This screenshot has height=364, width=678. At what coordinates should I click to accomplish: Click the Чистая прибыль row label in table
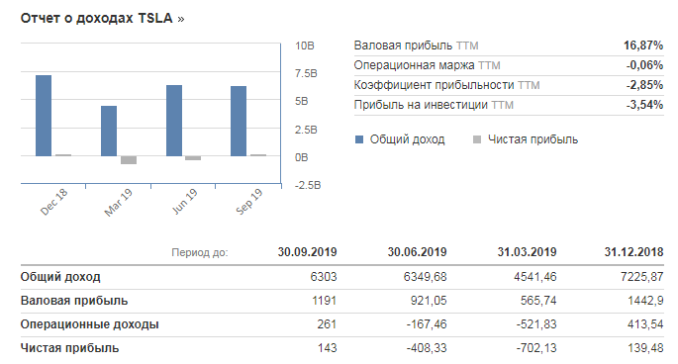[x=69, y=348]
